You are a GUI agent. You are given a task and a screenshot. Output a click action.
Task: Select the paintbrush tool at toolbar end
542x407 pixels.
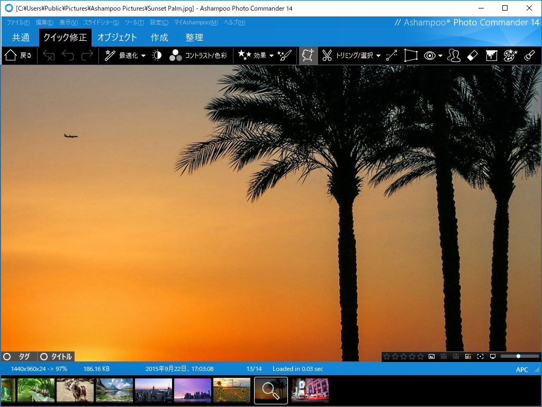(x=529, y=55)
